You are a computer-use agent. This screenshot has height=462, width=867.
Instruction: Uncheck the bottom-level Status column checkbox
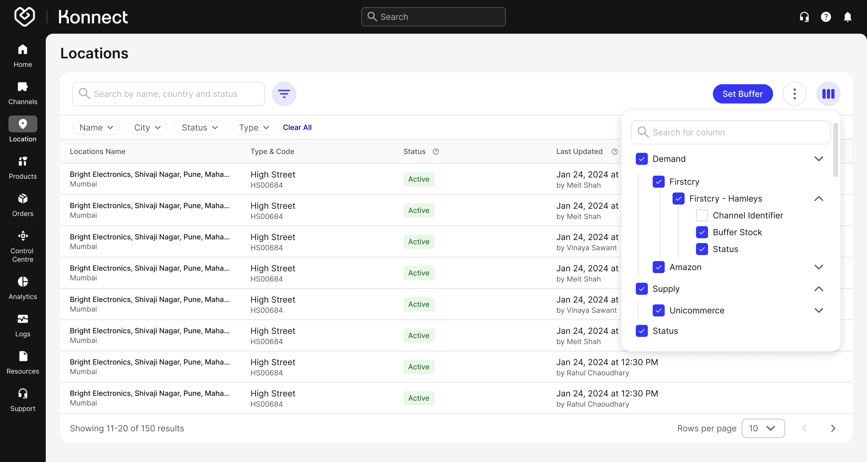click(x=642, y=331)
